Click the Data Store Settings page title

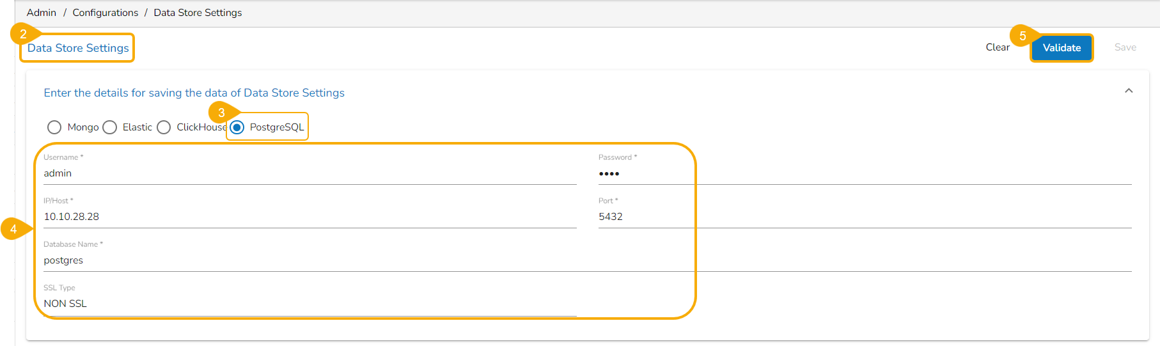pos(78,48)
